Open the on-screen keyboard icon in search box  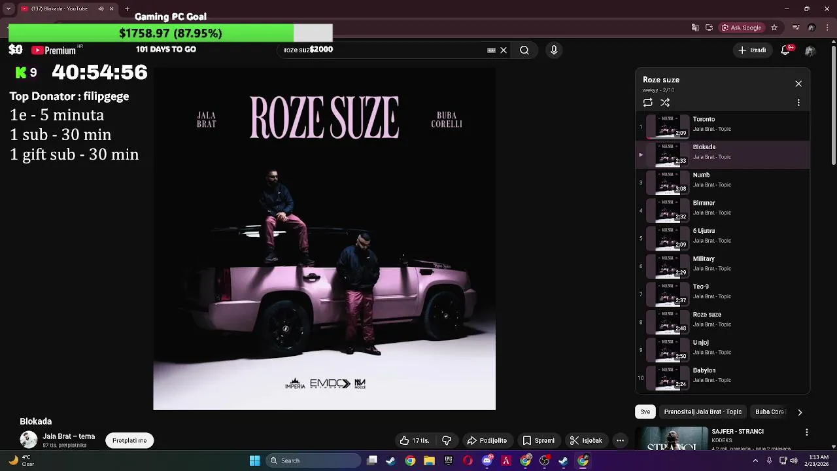tap(491, 50)
